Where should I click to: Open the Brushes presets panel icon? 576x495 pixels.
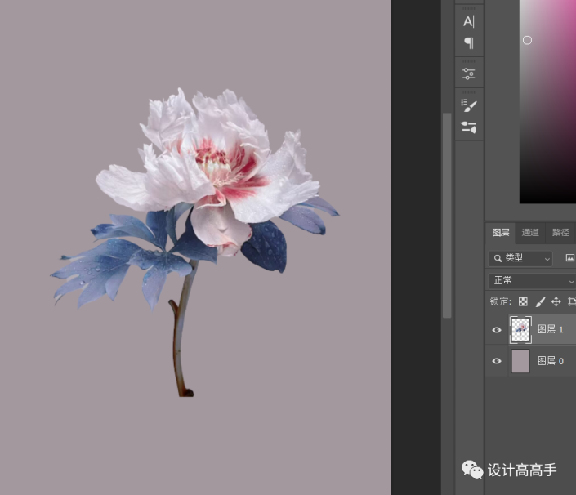(x=469, y=127)
